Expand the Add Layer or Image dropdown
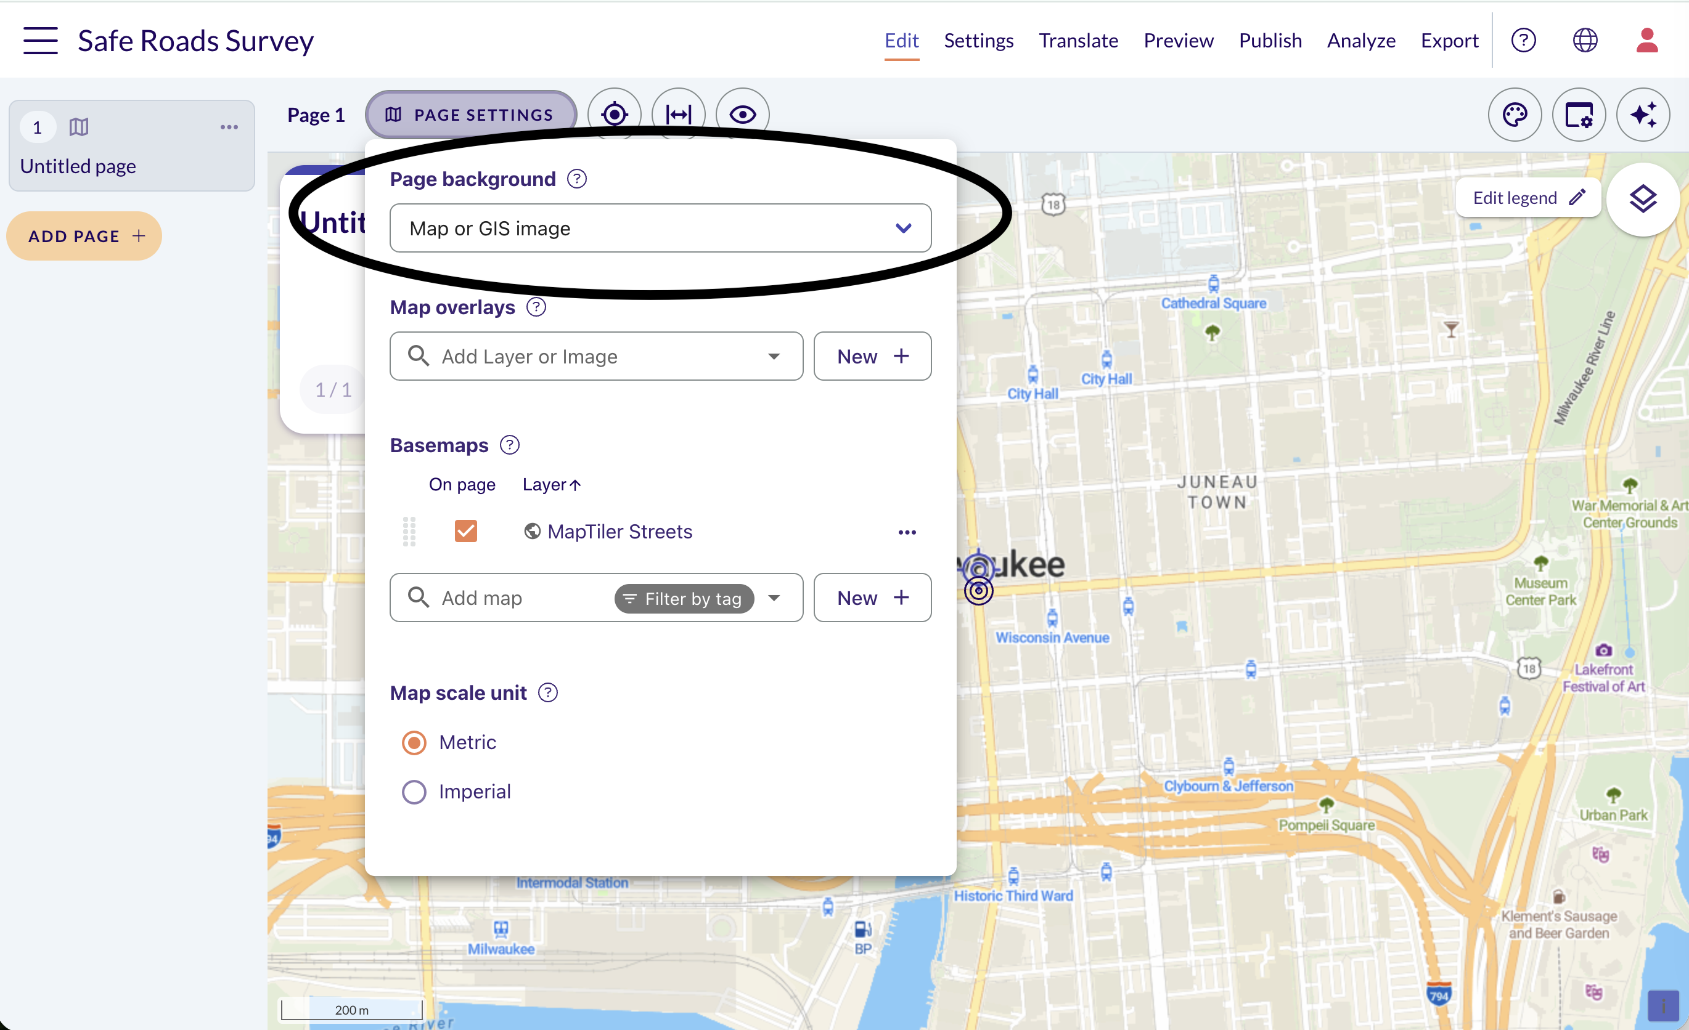Screen dimensions: 1689x1030 pos(774,356)
